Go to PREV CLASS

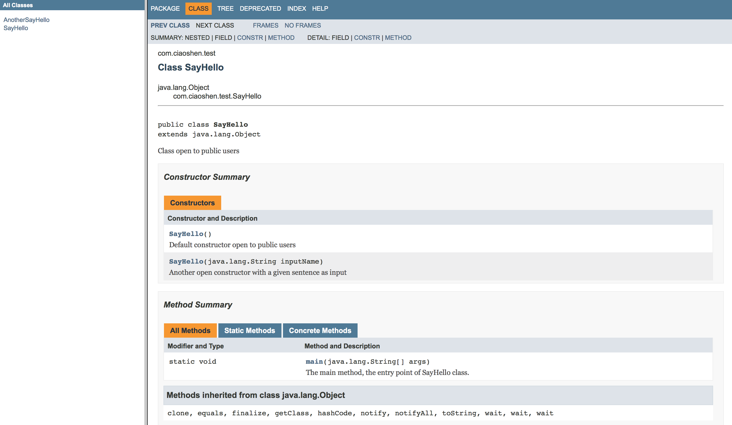pos(170,25)
